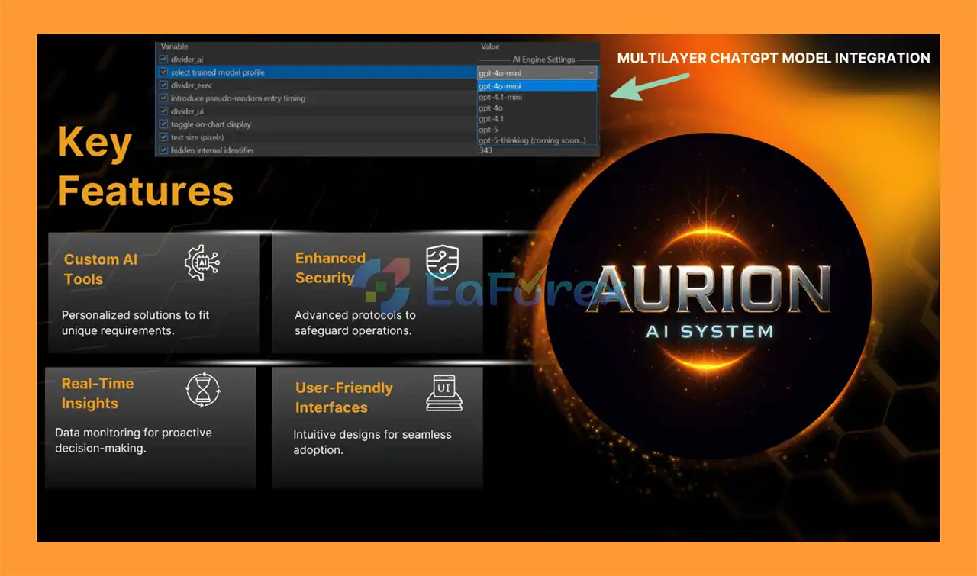Click the Custom AI Tools gear icon

click(x=202, y=263)
